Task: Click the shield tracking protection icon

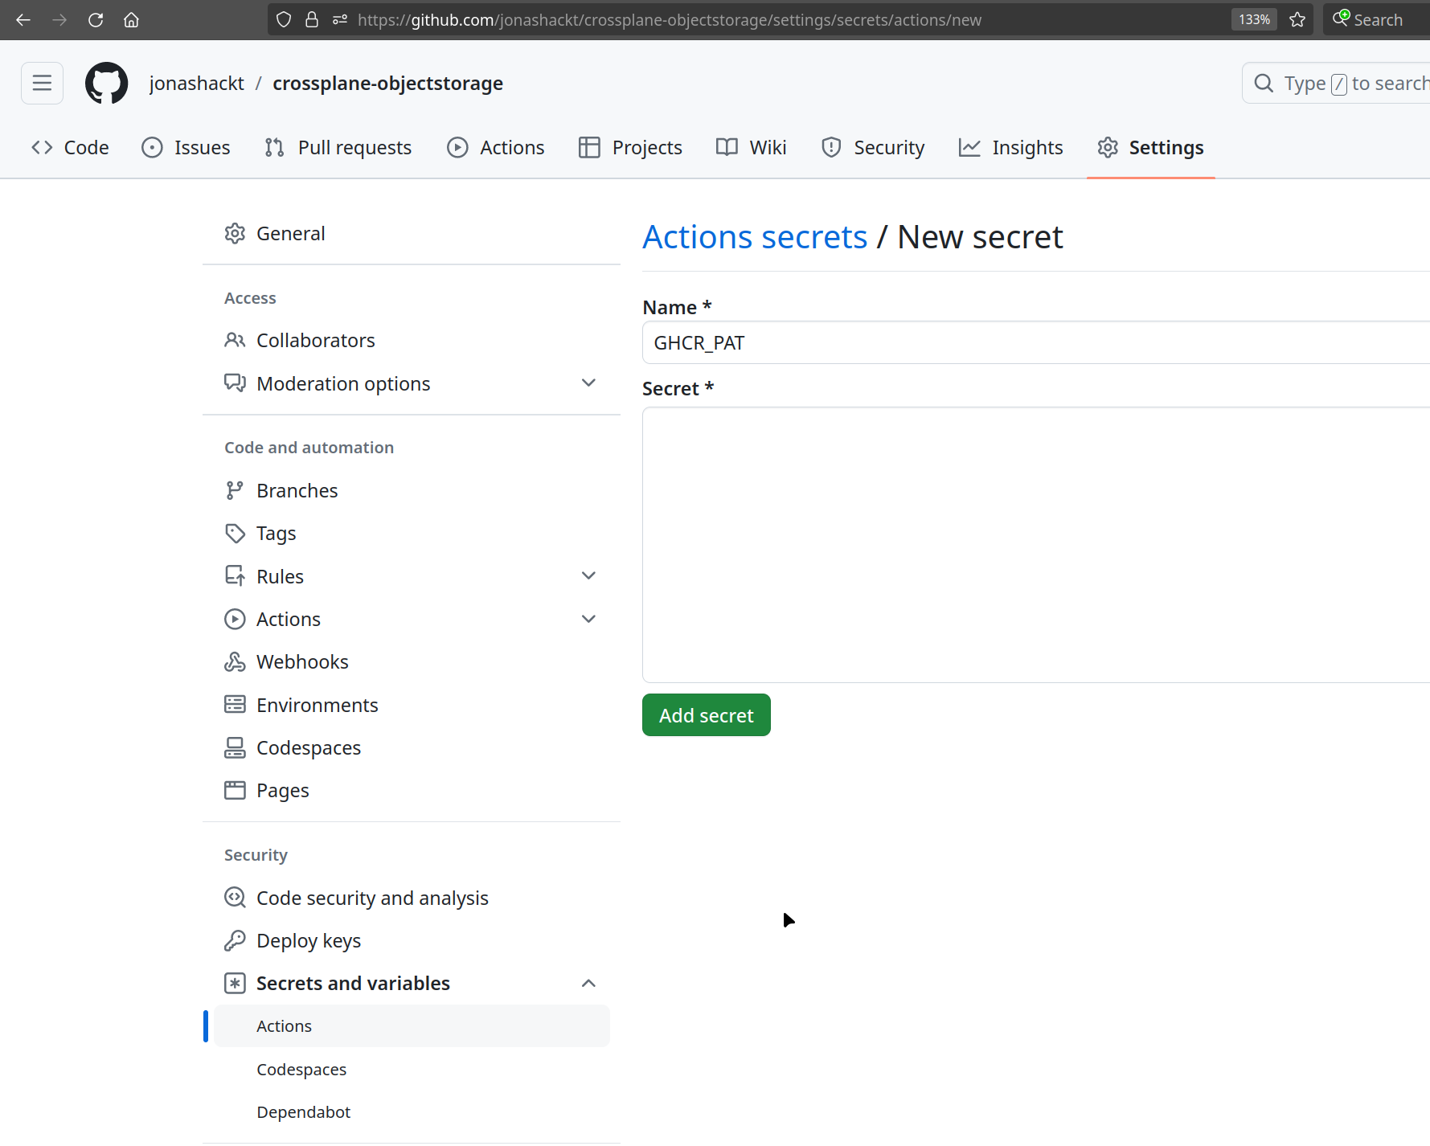Action: [x=283, y=19]
